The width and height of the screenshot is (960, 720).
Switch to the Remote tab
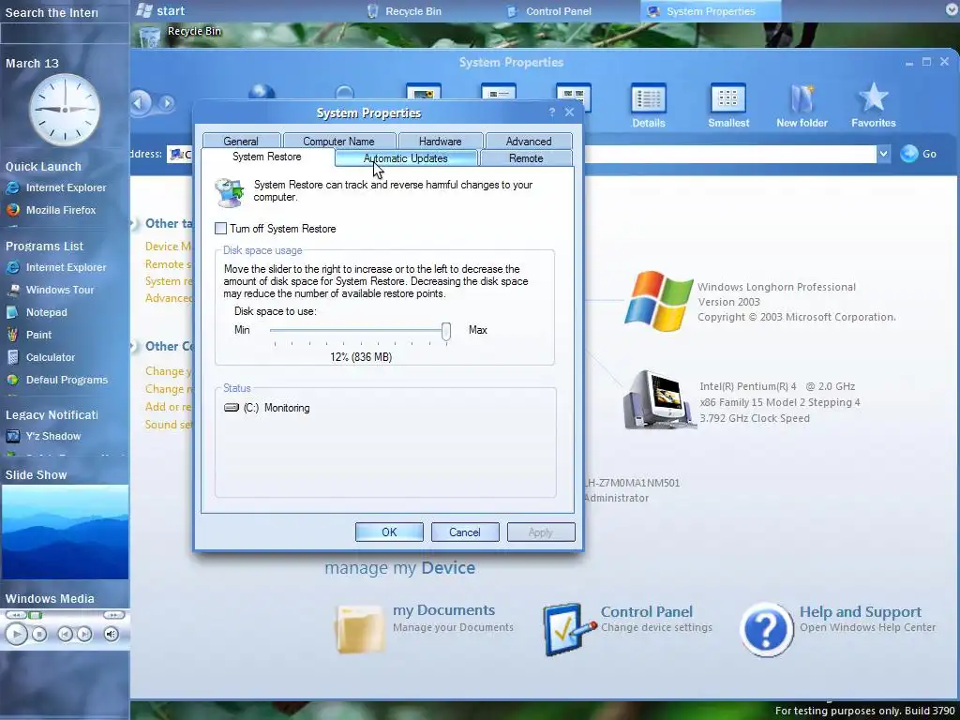click(x=527, y=157)
